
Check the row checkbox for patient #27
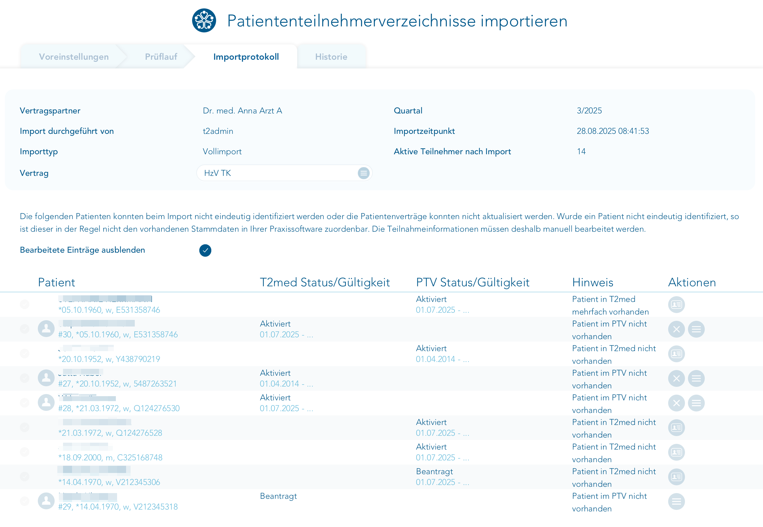(24, 378)
